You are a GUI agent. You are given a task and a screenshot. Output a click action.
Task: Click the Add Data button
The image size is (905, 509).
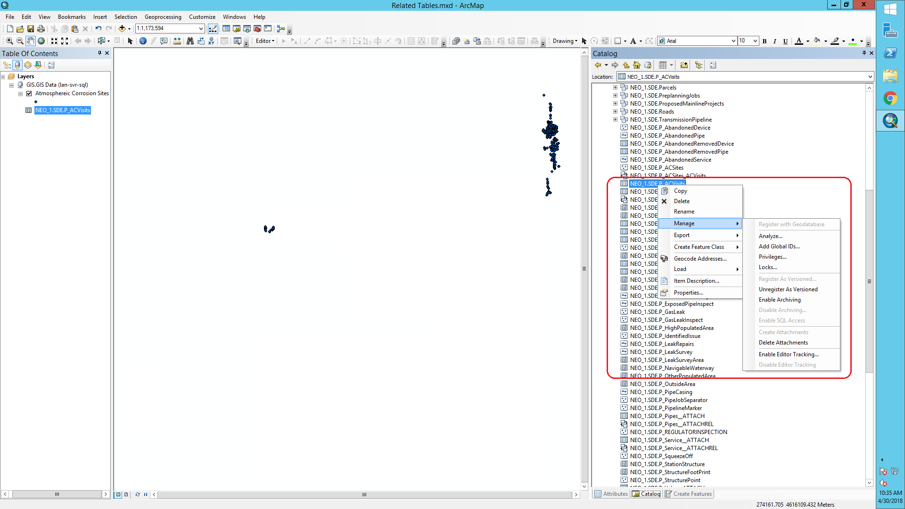click(122, 29)
